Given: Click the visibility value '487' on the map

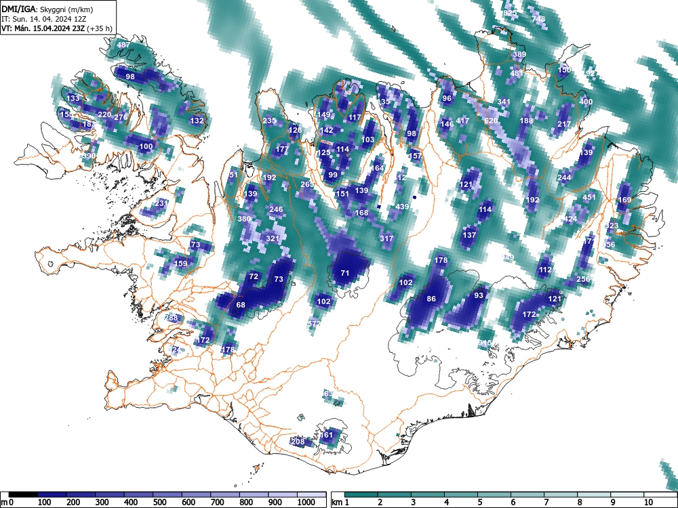Looking at the screenshot, I should [123, 45].
